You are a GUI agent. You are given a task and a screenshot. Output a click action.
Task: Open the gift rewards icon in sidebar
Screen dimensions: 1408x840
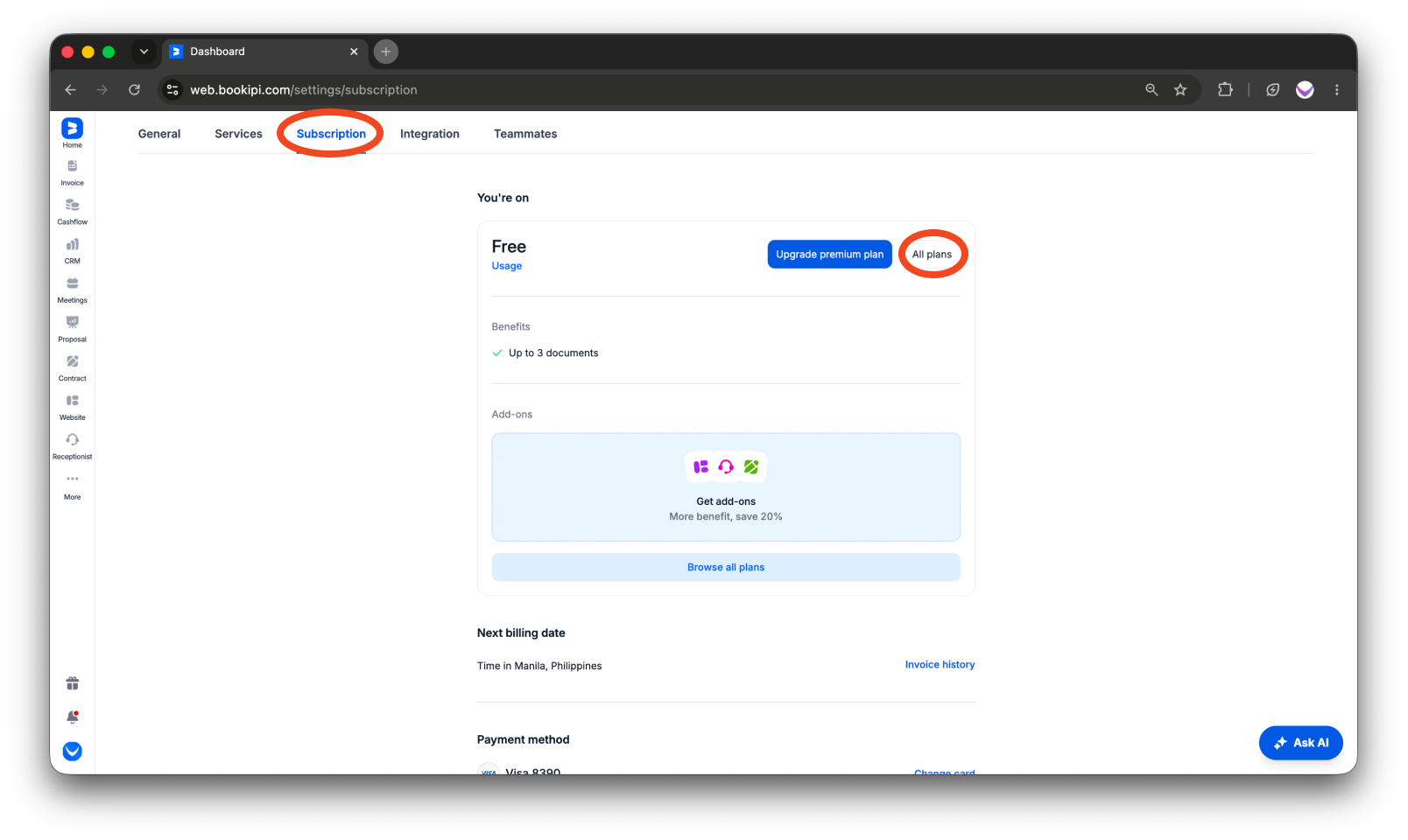[73, 683]
